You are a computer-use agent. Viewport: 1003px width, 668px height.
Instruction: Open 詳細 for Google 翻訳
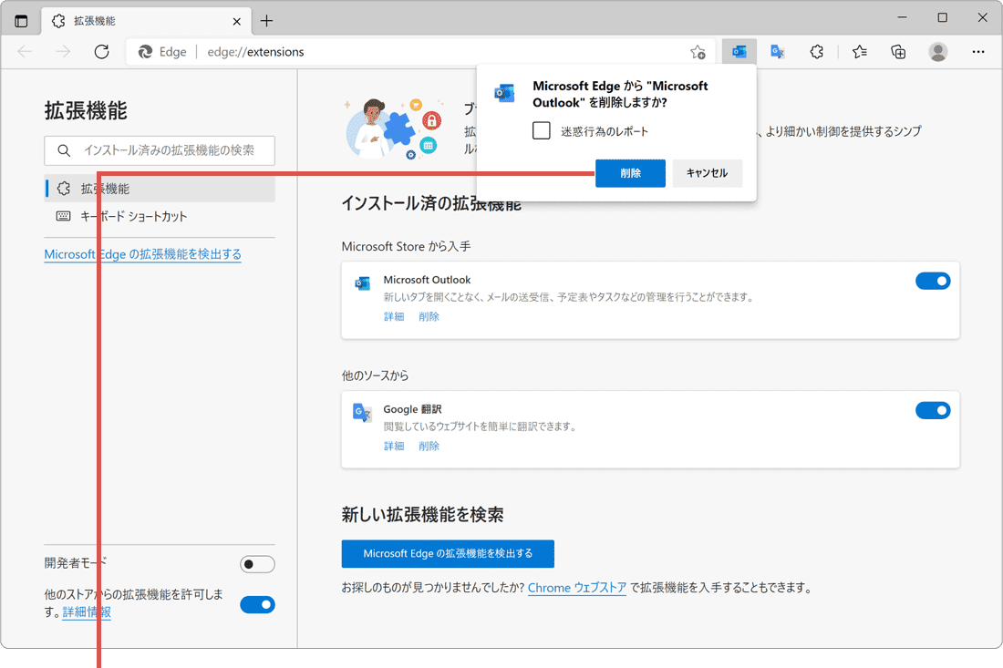pyautogui.click(x=394, y=447)
